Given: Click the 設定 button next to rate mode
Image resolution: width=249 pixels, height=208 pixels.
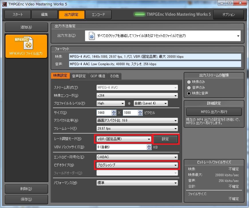Looking at the screenshot, I should tap(165, 139).
